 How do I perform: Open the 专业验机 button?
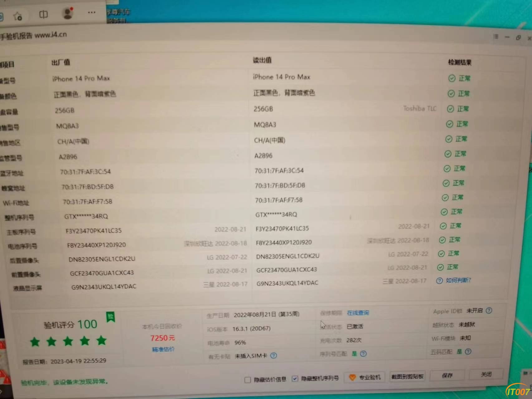pos(365,377)
